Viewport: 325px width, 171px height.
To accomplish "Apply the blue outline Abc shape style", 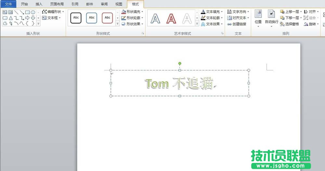I will point(92,18).
